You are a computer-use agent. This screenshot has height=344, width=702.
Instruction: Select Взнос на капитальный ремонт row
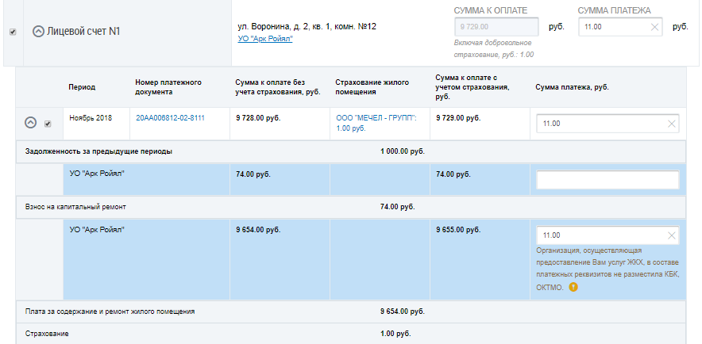[x=75, y=207]
